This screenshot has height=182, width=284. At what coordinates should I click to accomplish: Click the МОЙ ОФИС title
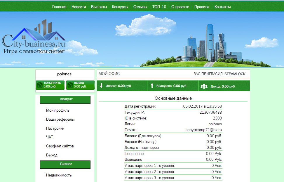tap(109, 74)
